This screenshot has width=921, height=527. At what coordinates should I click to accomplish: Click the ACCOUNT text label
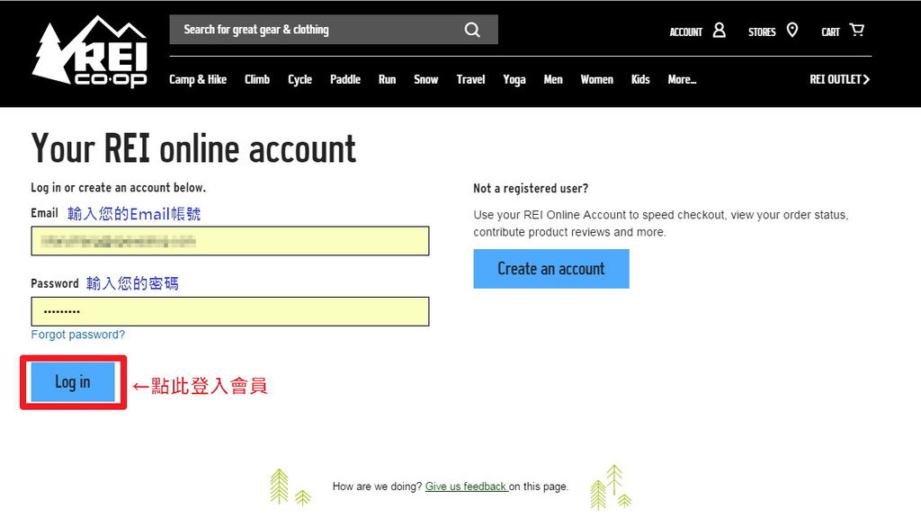[x=686, y=31]
